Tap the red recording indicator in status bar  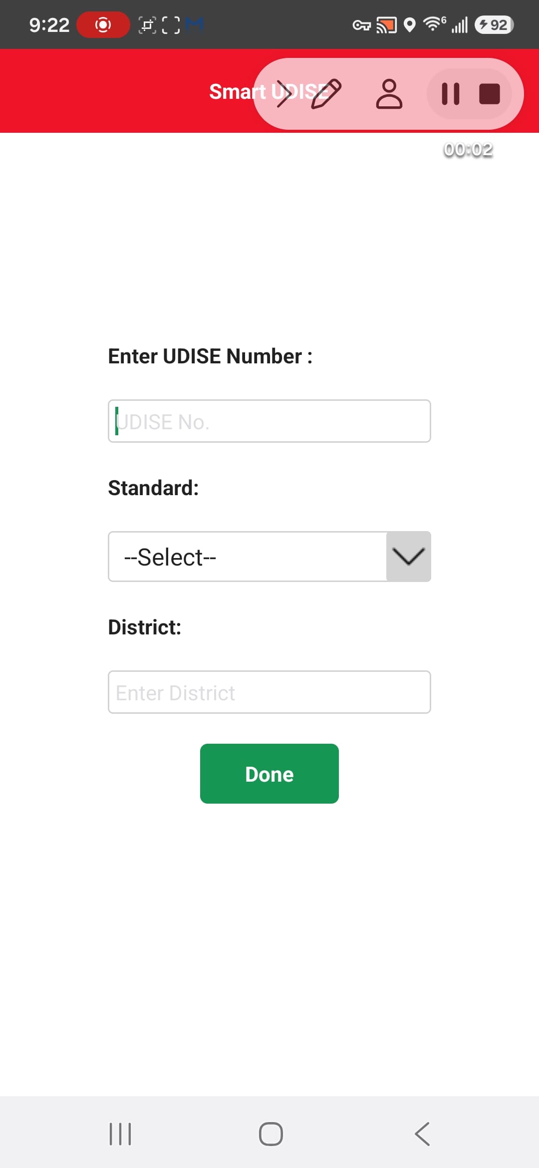coord(103,24)
